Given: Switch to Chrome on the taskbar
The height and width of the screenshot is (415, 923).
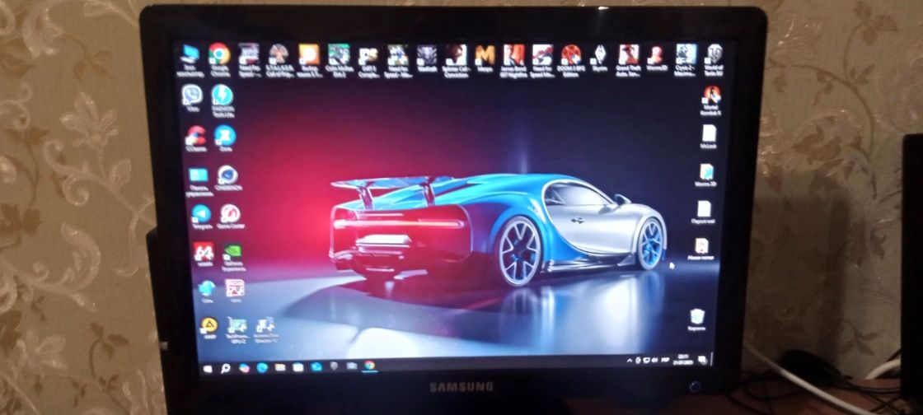Looking at the screenshot, I should click(369, 365).
